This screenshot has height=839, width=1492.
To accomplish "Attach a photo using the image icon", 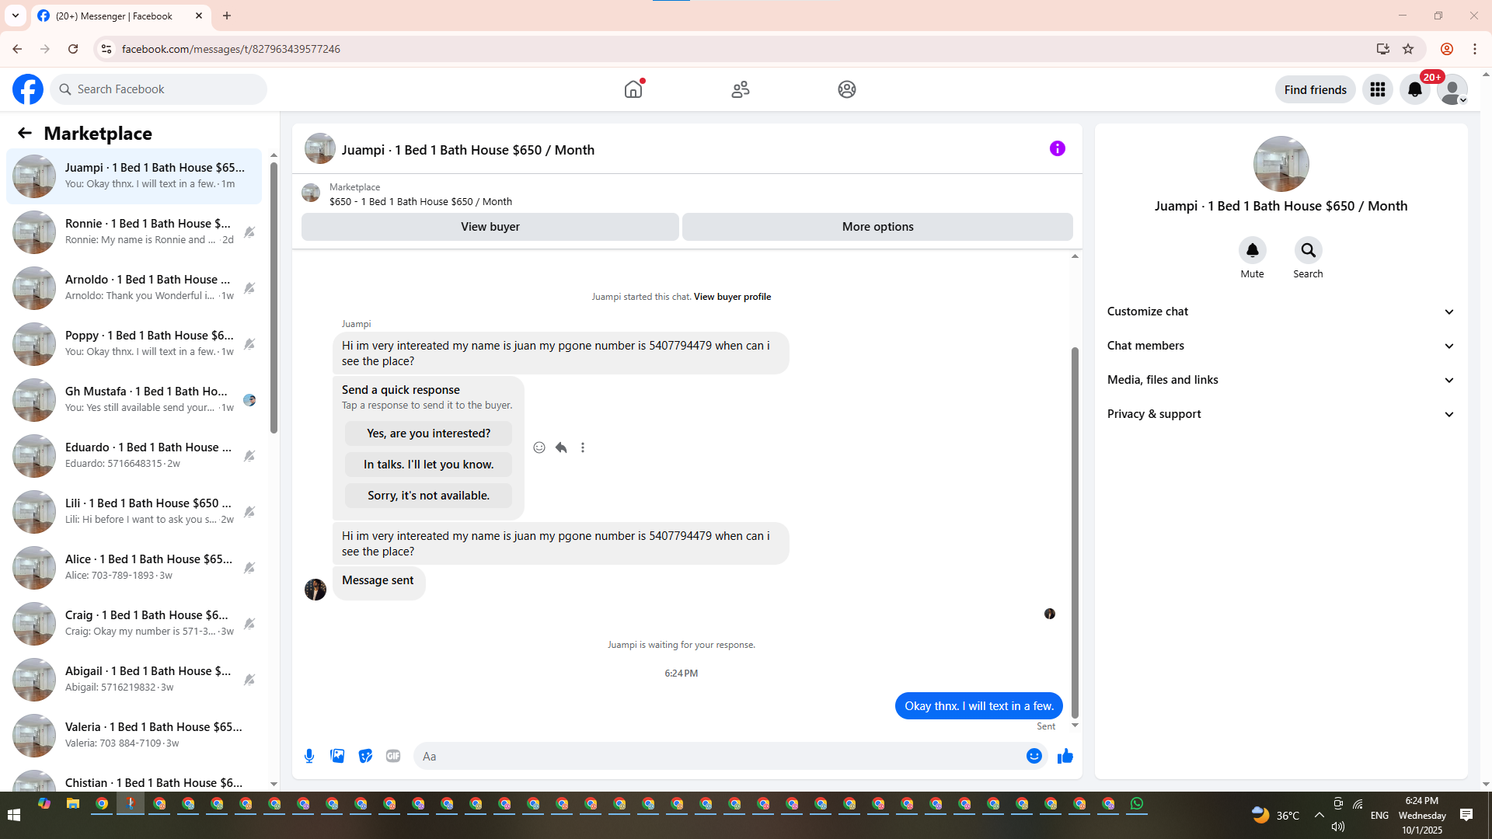I will 337,756.
